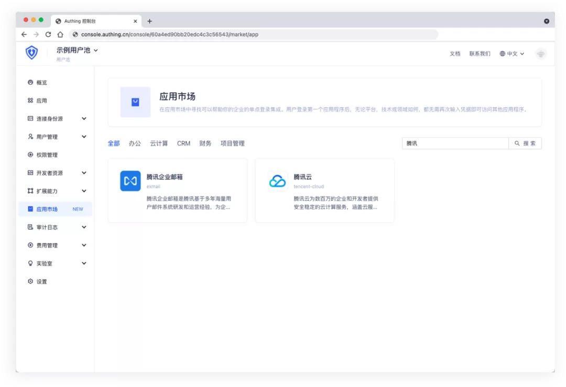Open the 设置 gear icon
566x387 pixels.
[30, 281]
